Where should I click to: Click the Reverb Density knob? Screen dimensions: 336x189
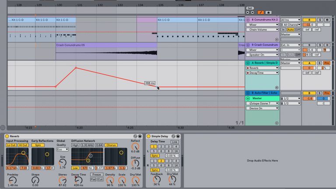pyautogui.click(x=110, y=180)
